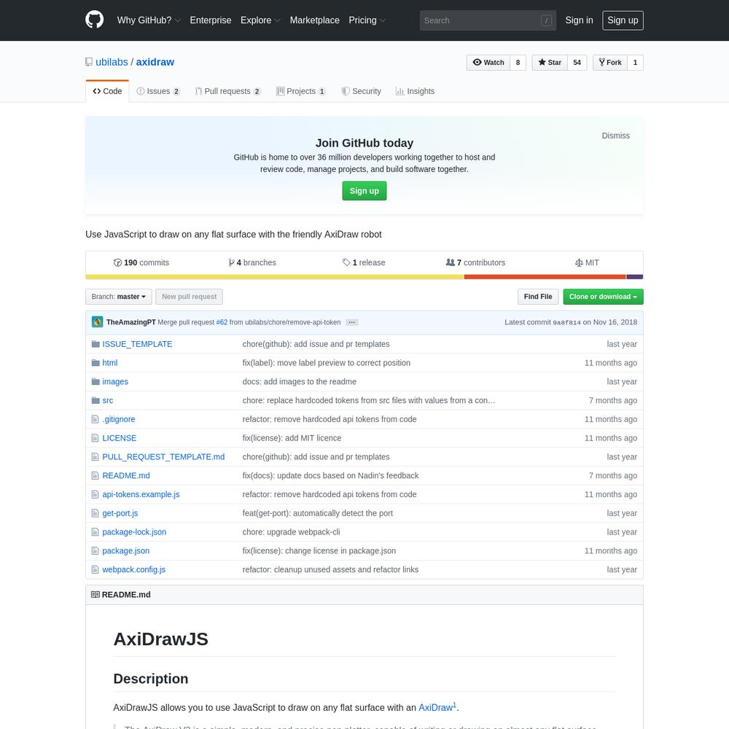Switch to the Security tab
This screenshot has height=729, width=729.
click(362, 91)
